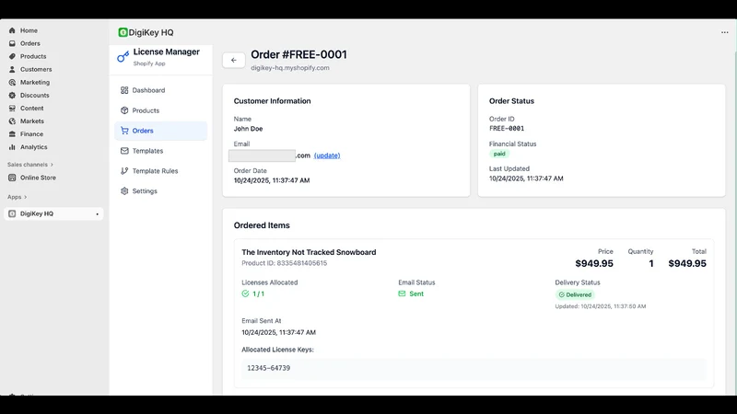Expand the Sales channels section
This screenshot has width=737, height=414.
click(30, 165)
